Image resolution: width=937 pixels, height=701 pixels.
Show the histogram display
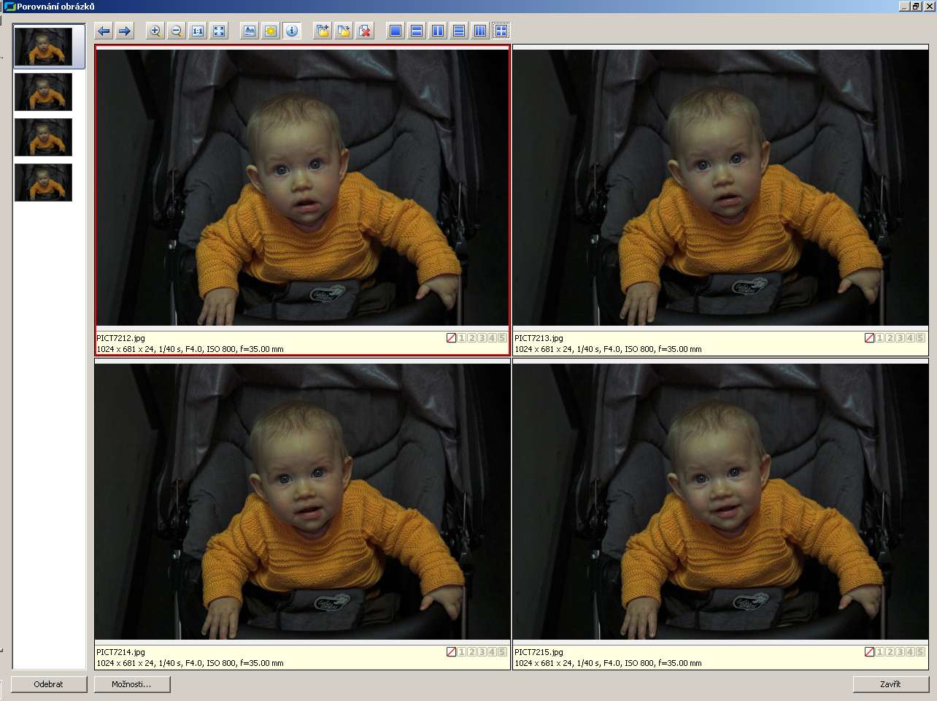point(250,31)
